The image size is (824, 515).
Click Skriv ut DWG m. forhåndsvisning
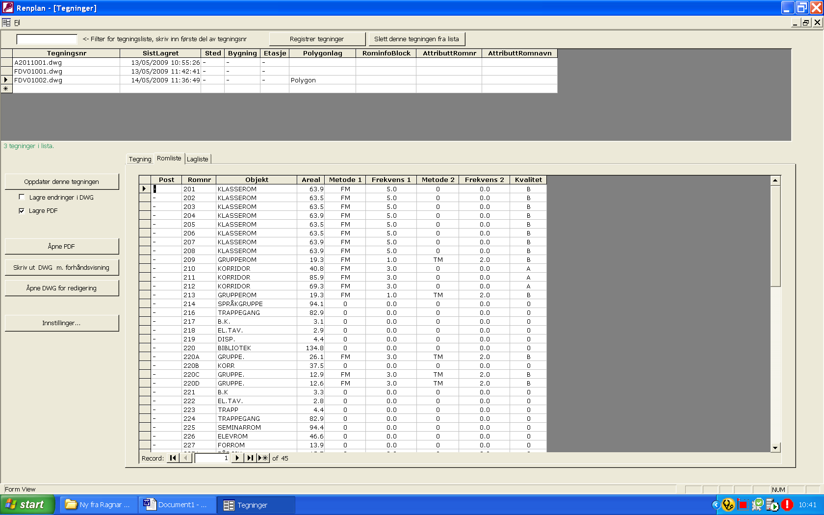pyautogui.click(x=62, y=267)
